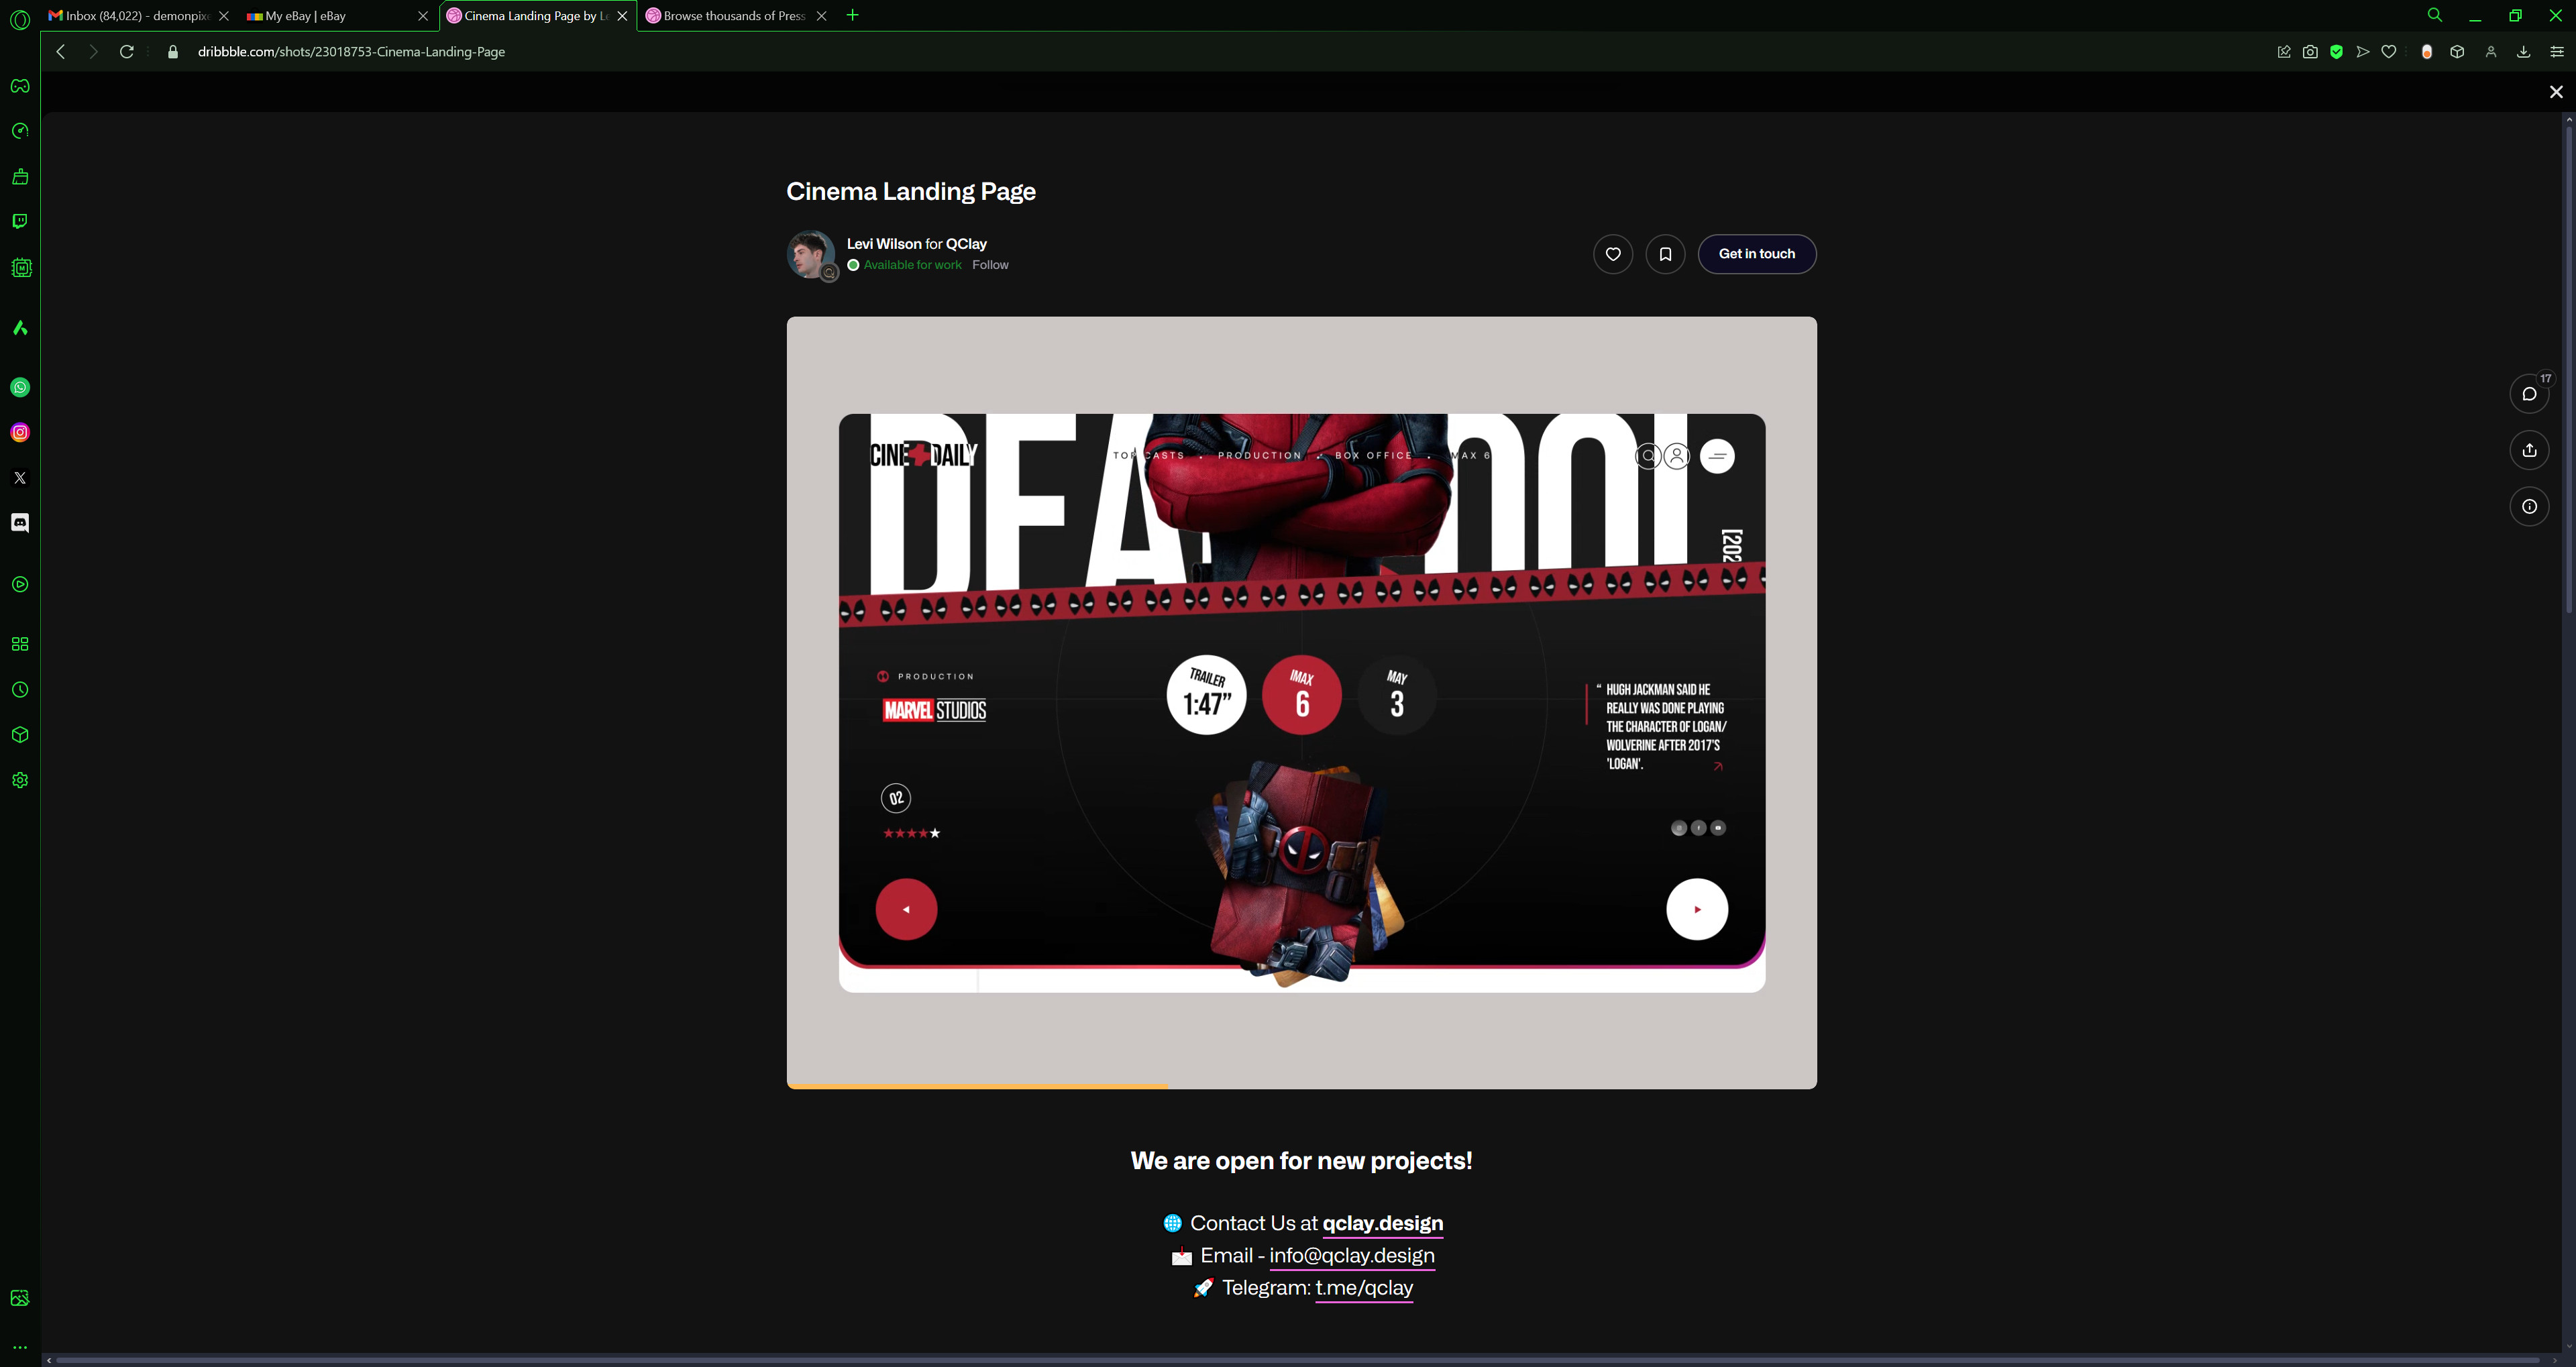Open Instagram in the sidebar
The width and height of the screenshot is (2576, 1367).
point(20,432)
